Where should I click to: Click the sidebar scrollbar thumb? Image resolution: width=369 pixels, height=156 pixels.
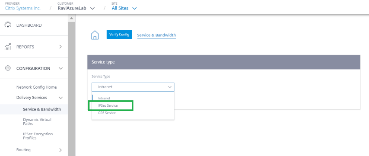(71, 89)
